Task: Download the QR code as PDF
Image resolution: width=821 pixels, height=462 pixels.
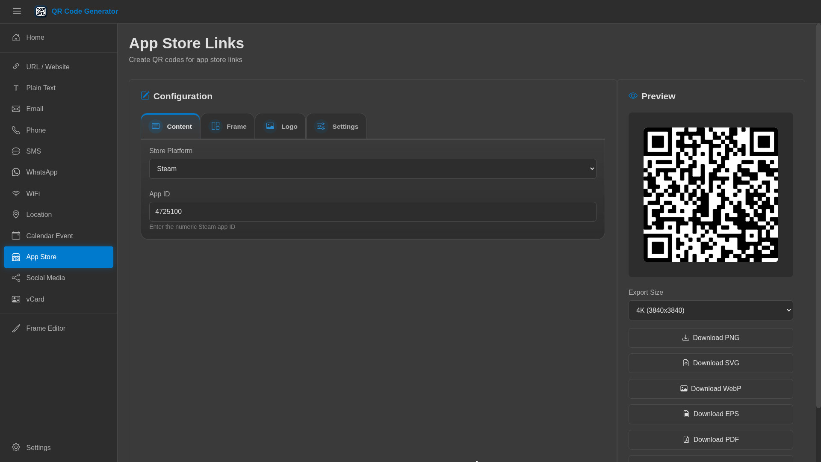Action: pos(711,440)
